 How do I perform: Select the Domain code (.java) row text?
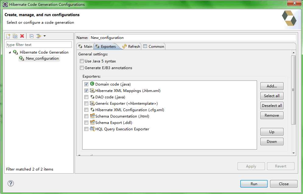(x=113, y=84)
